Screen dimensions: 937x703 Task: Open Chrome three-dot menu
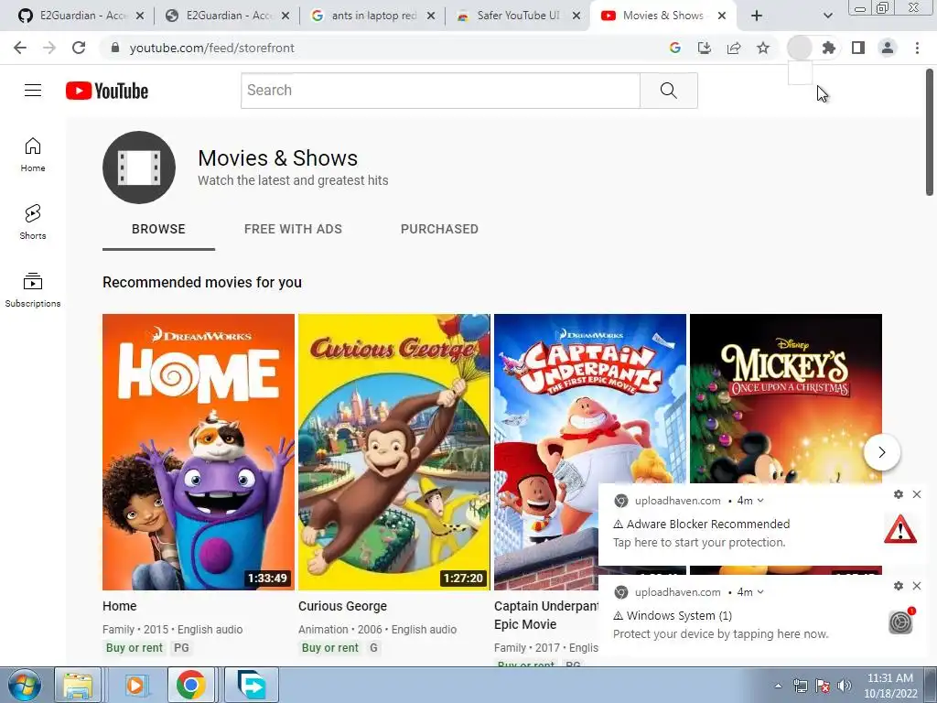click(917, 48)
